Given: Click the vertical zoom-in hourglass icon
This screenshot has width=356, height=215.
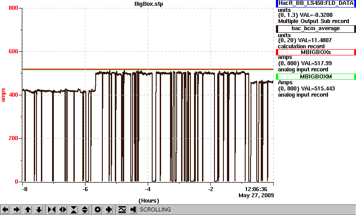Looking at the screenshot, I should point(74,210).
